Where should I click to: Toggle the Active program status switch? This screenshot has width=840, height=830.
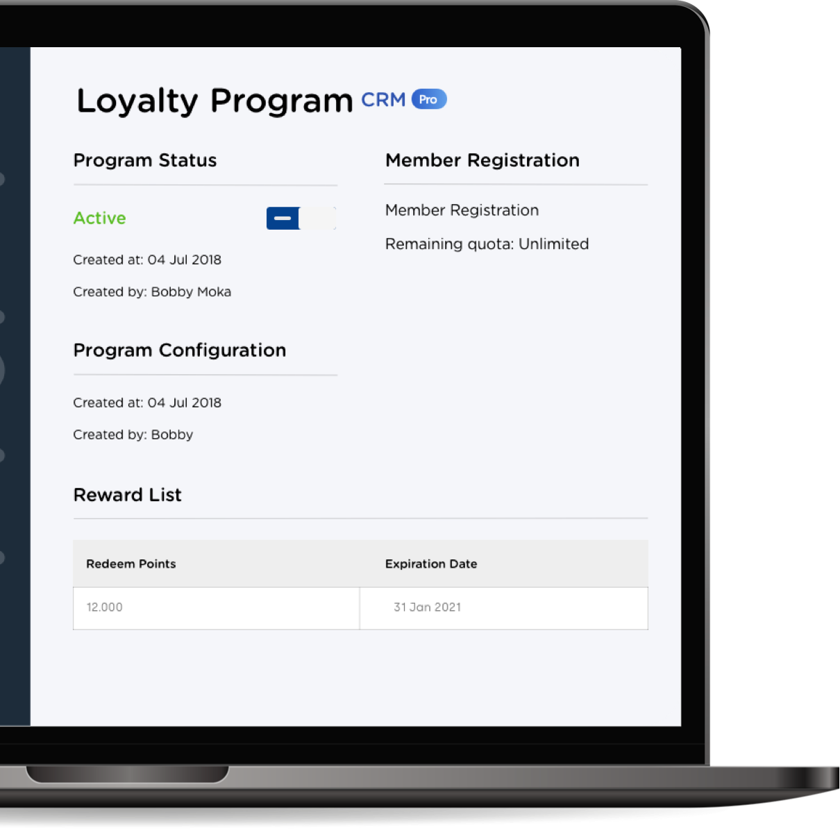[301, 218]
